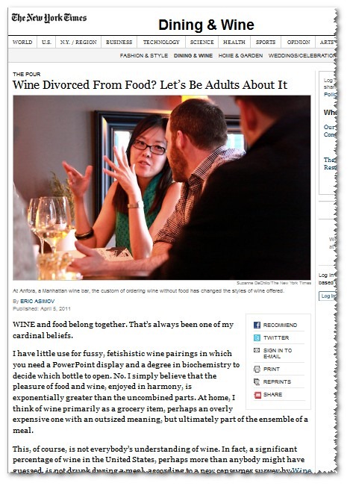The width and height of the screenshot is (350, 486).
Task: Go to the Science section
Action: point(201,42)
